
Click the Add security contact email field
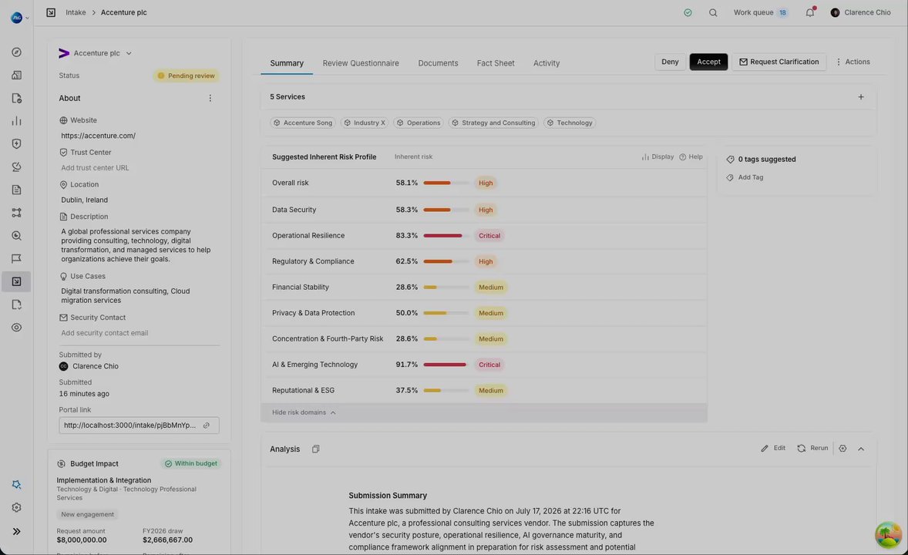(105, 333)
